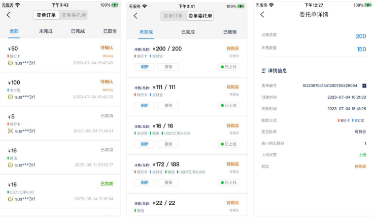373x218 pixels.
Task: Tap countdown 09:30s on ¥100 order
Action: click(x=108, y=90)
